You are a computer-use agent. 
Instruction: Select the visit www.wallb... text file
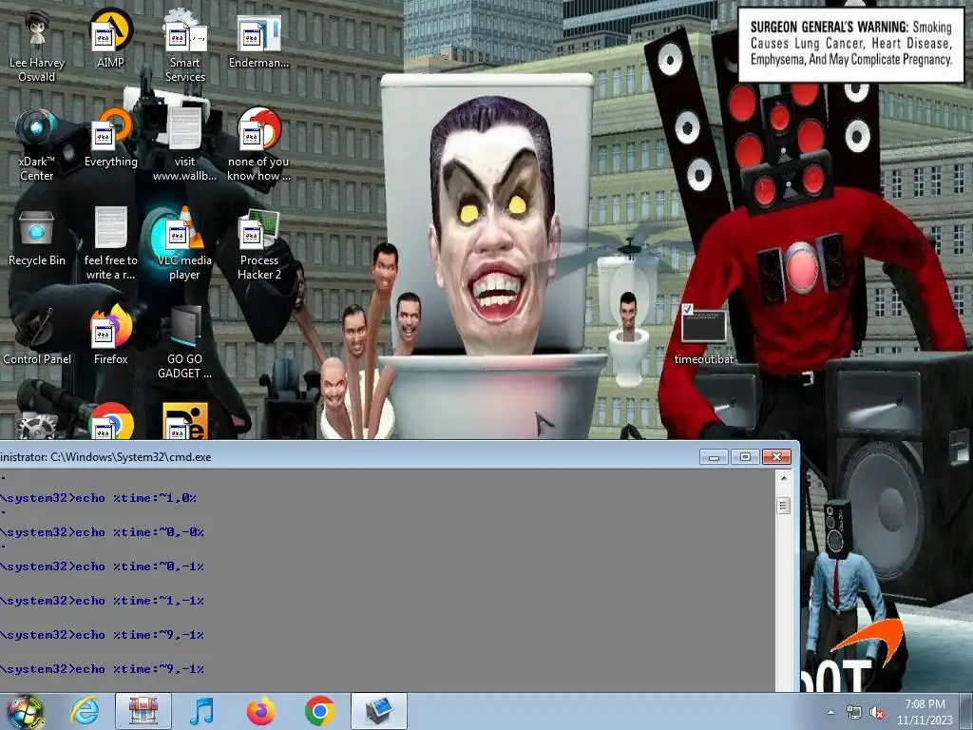[185, 145]
